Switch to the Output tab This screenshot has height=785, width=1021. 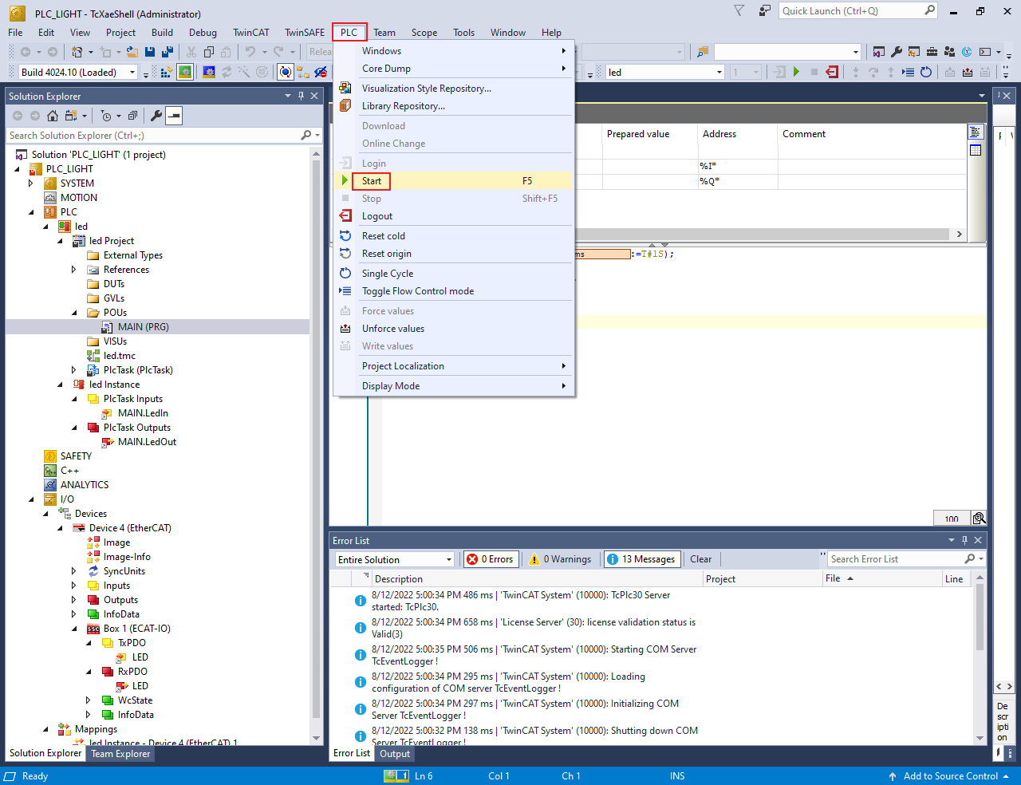[395, 753]
